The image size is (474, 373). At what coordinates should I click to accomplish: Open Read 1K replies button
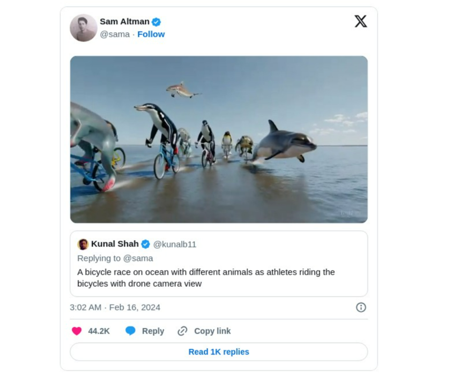point(219,352)
